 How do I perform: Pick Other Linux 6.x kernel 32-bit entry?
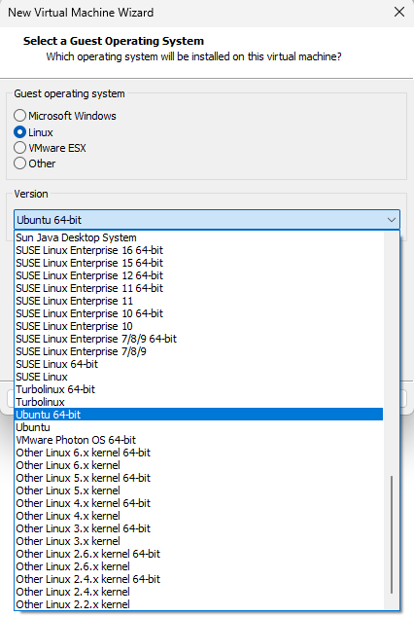(x=199, y=465)
